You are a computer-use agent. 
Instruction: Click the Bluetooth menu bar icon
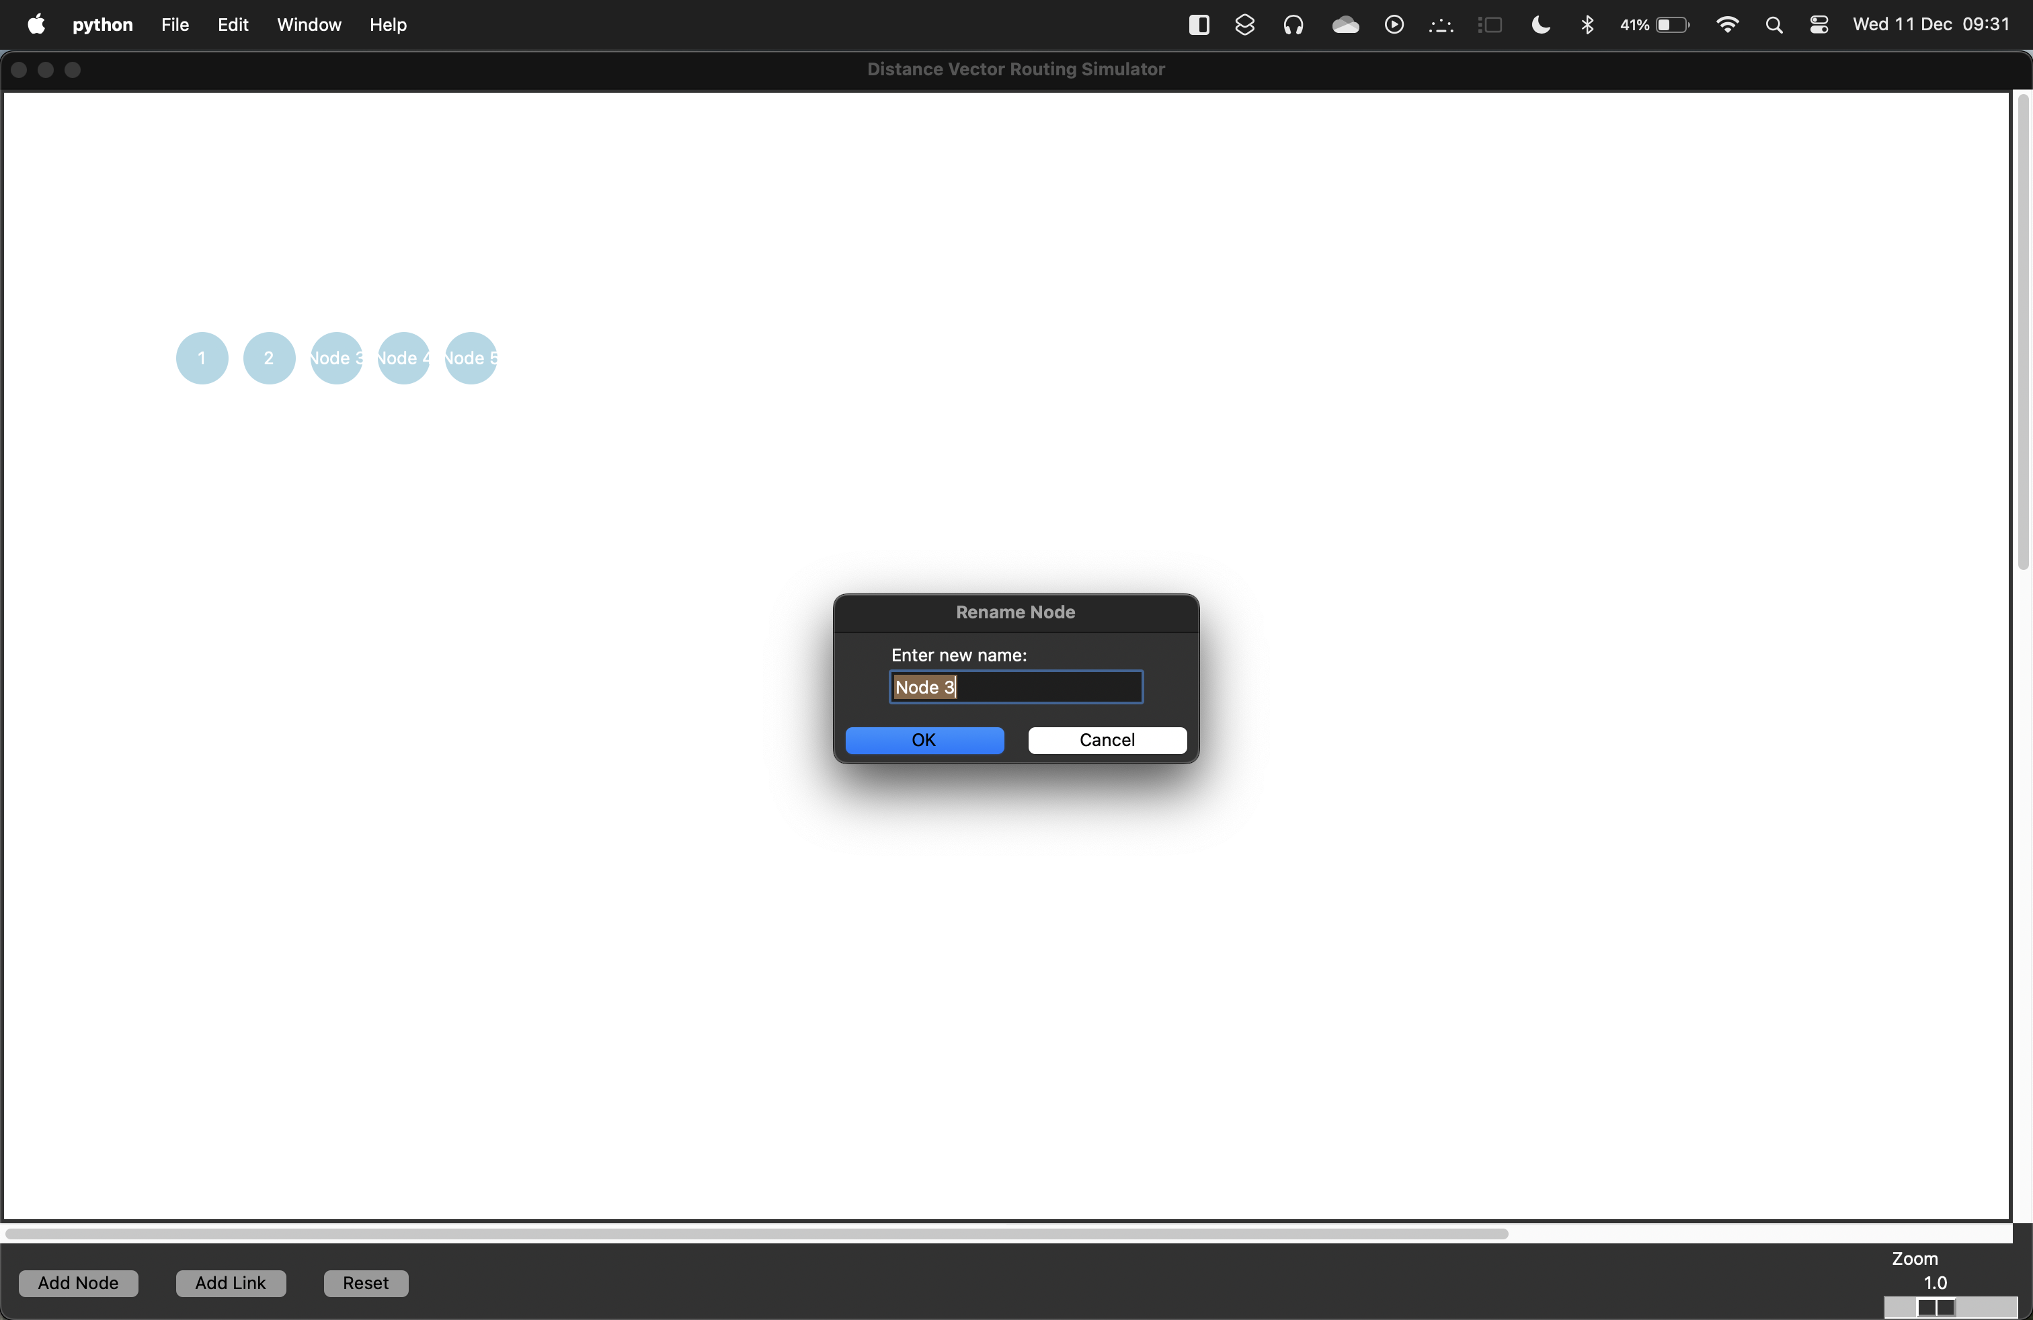1587,25
